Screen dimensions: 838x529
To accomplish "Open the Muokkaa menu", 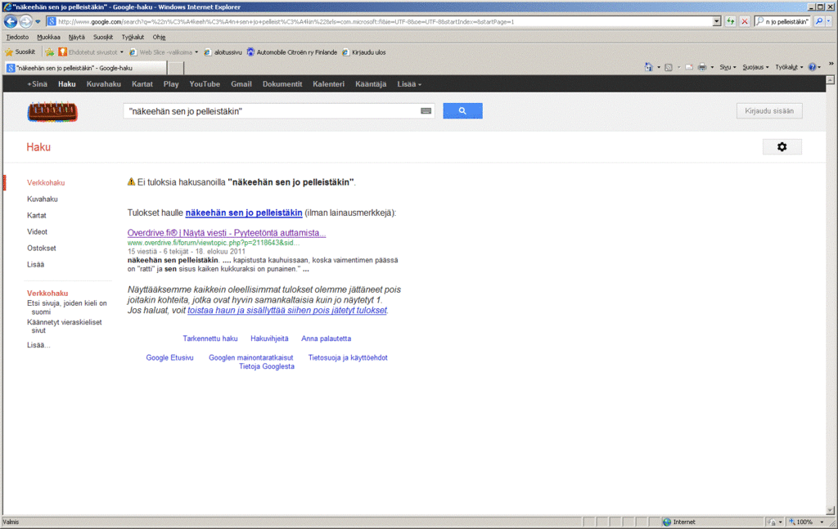I will 48,37.
